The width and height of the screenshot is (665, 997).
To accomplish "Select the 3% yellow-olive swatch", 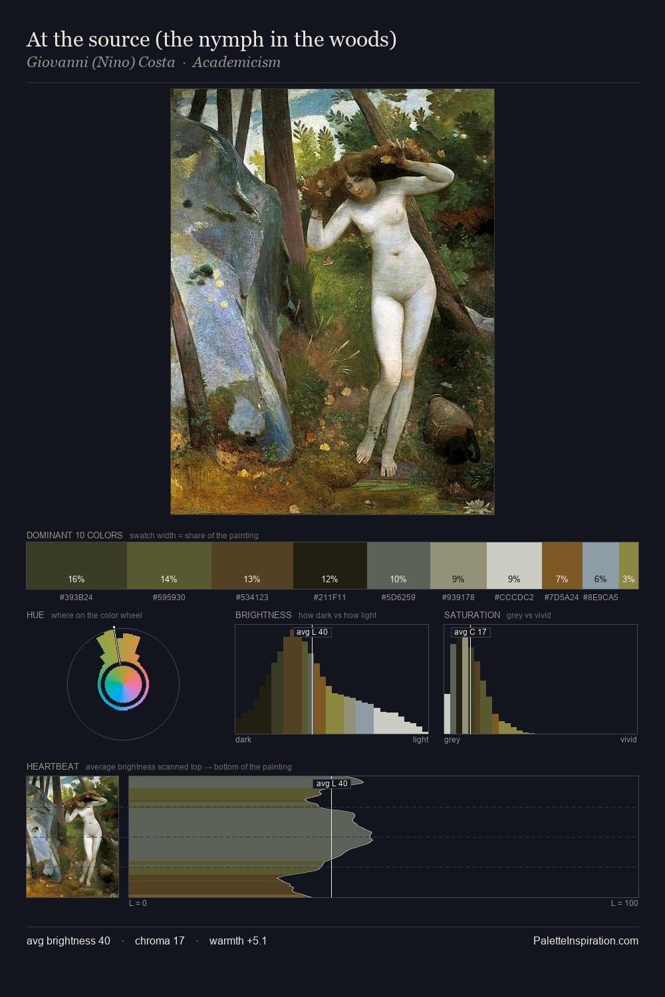I will tap(628, 566).
